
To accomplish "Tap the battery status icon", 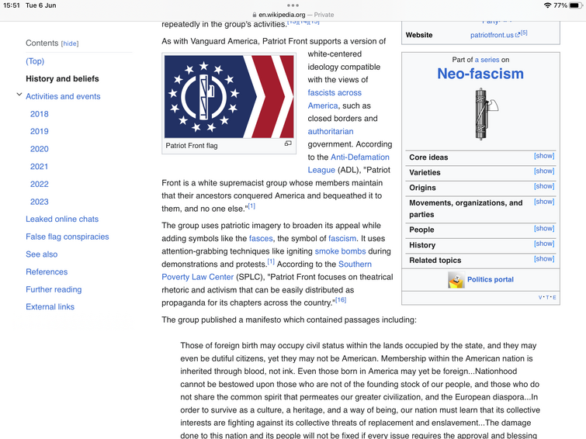I will click(x=576, y=5).
